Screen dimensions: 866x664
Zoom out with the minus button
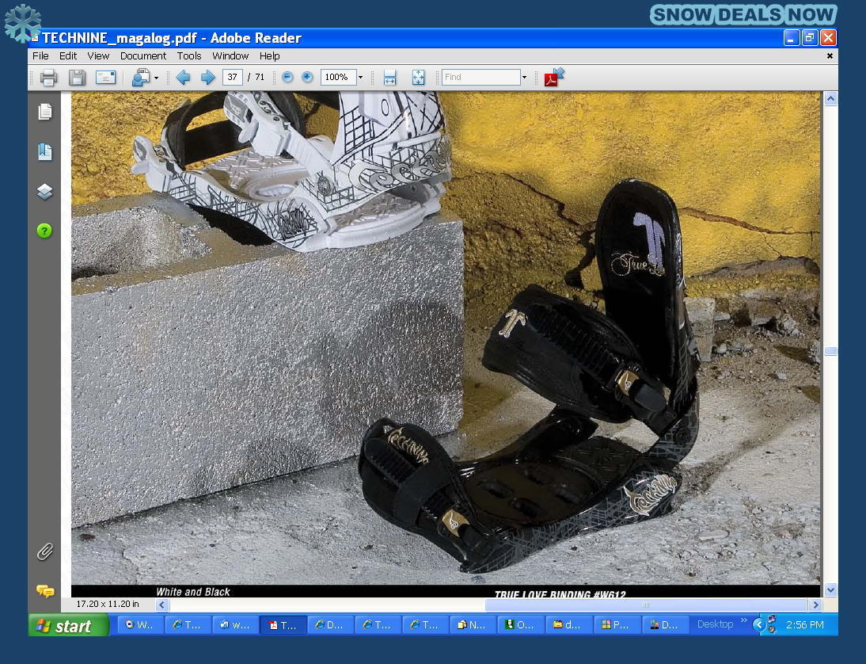pyautogui.click(x=287, y=78)
